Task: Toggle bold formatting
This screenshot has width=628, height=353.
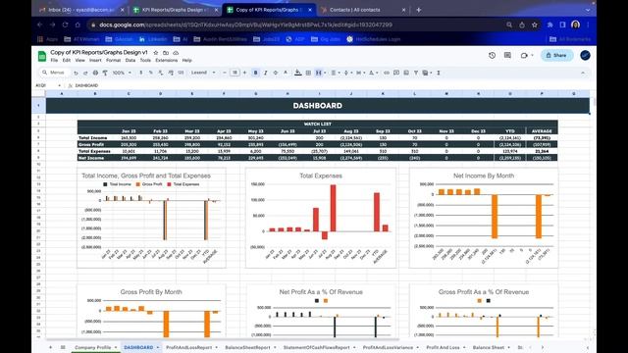Action: (255, 73)
